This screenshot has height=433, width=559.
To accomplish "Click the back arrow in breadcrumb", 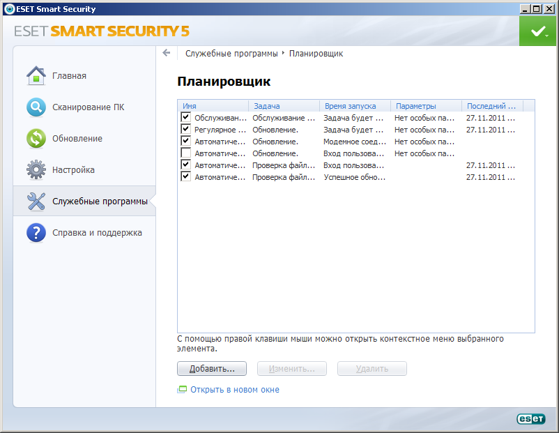I will click(x=166, y=53).
